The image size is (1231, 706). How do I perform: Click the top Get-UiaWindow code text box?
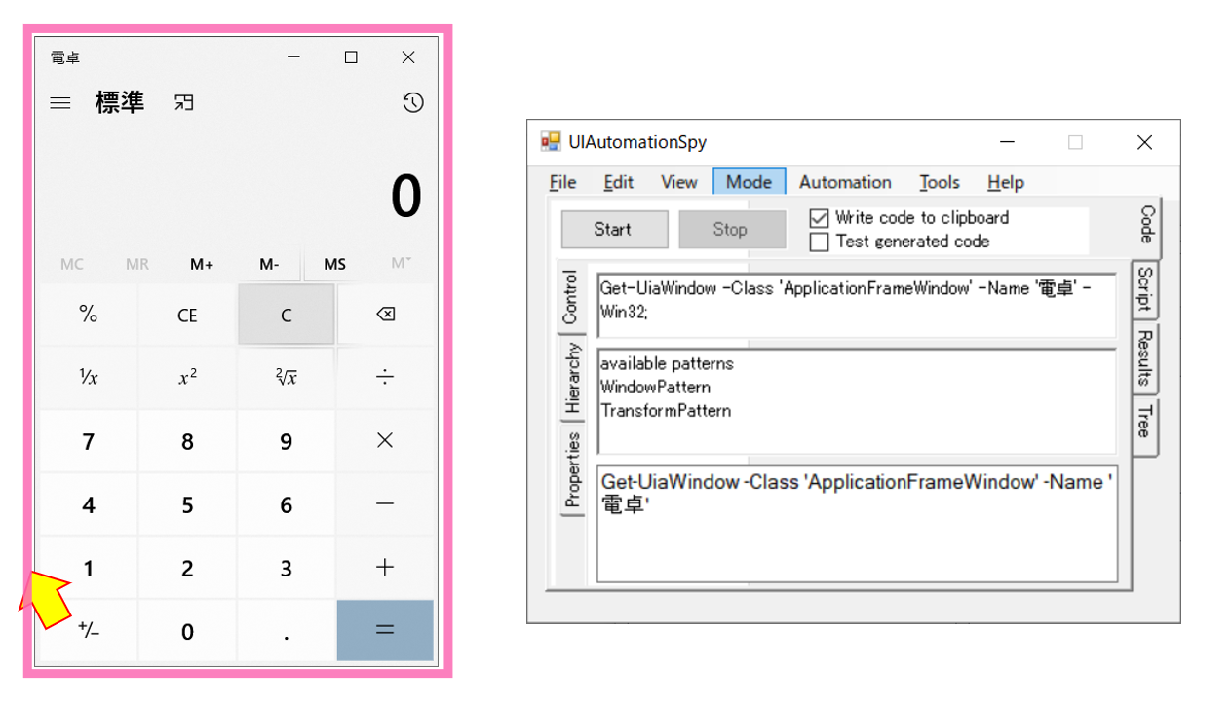pos(857,306)
